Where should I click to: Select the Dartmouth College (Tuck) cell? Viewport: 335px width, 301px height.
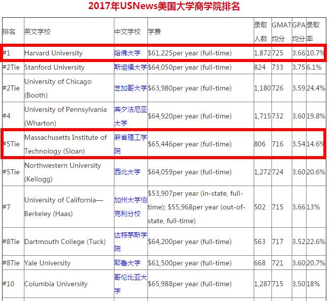69,242
